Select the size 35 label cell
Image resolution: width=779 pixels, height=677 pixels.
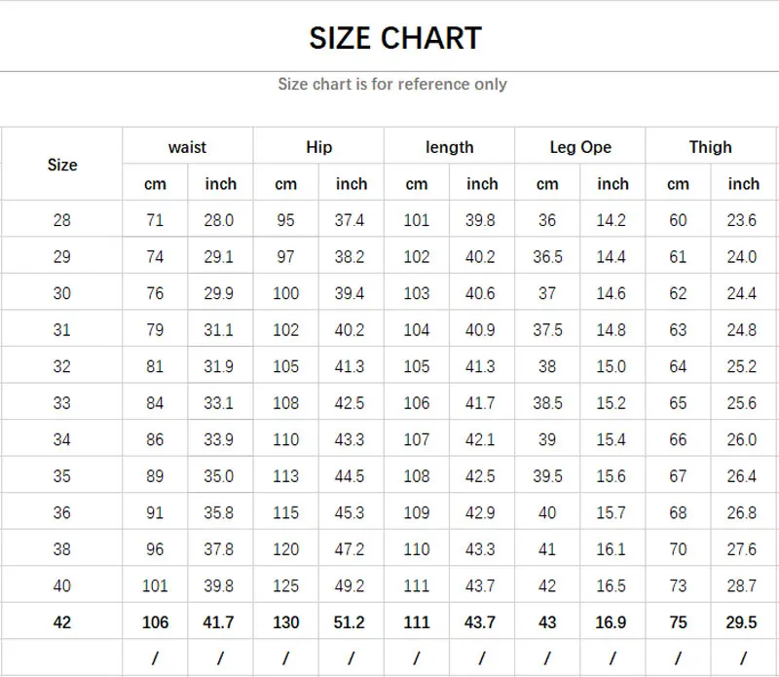62,474
